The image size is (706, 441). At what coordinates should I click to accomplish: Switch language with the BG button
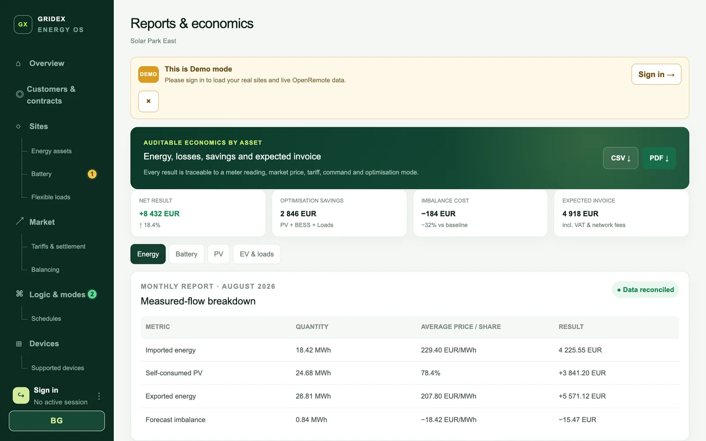tap(57, 421)
